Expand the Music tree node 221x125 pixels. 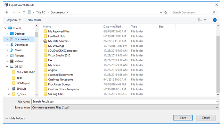pos(7,50)
